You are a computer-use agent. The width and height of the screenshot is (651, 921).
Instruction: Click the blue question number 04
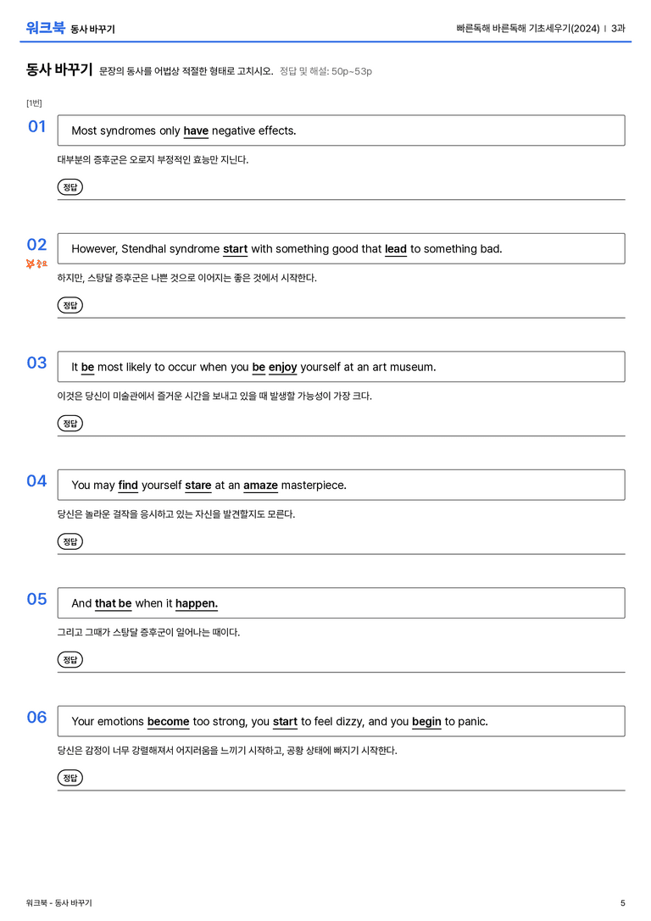36,481
